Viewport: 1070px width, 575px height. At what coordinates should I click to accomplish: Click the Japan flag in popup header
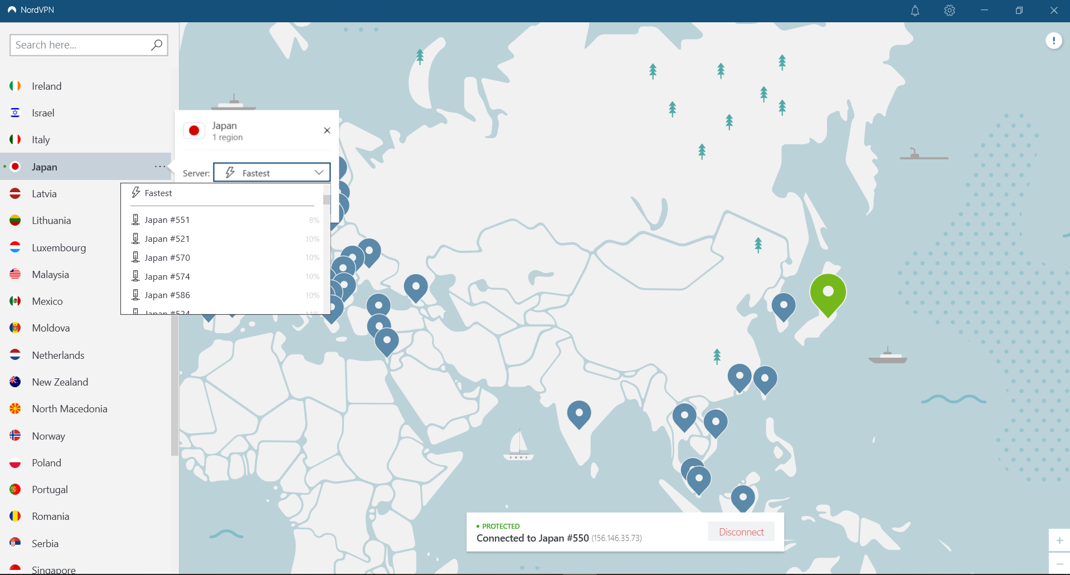(x=194, y=130)
